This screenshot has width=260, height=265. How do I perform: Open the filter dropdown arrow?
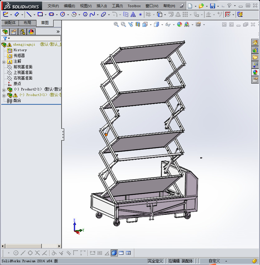9,38
